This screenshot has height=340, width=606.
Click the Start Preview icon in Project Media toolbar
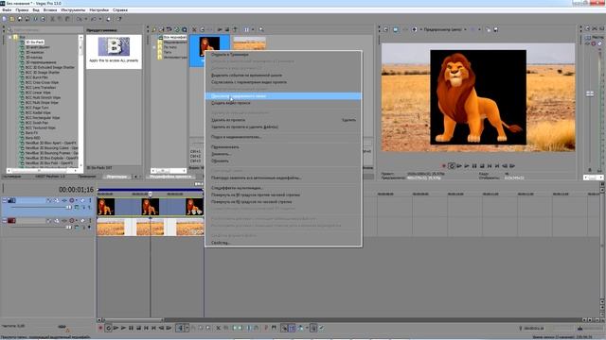coord(220,29)
